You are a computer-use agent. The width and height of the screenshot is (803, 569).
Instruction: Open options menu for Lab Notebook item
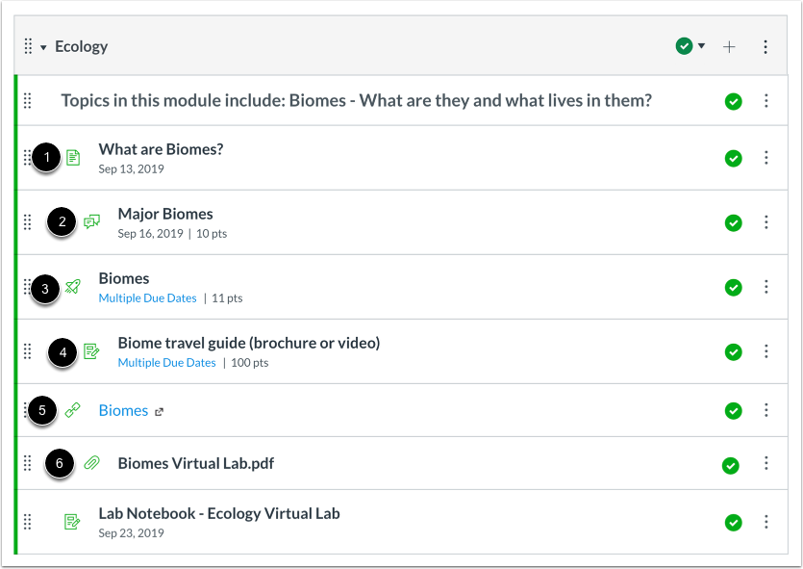pyautogui.click(x=766, y=522)
